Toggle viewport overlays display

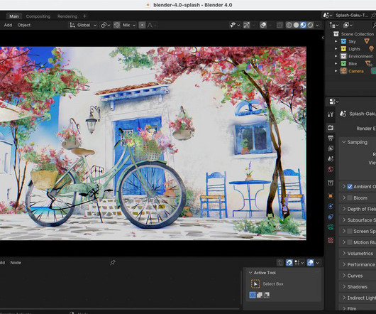(263, 25)
